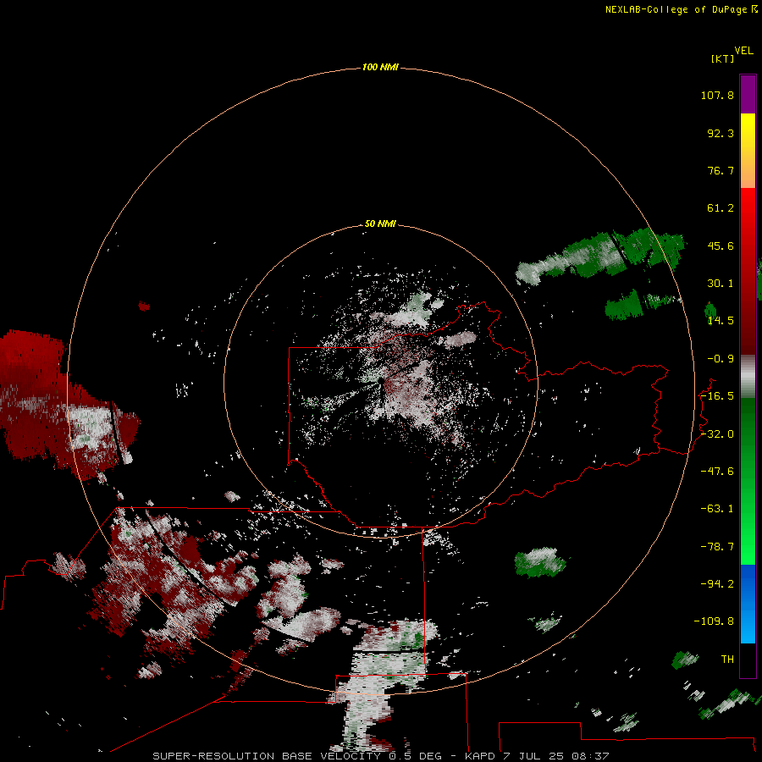Click the -63.1 velocity legend value
The height and width of the screenshot is (762, 762).
tap(717, 509)
